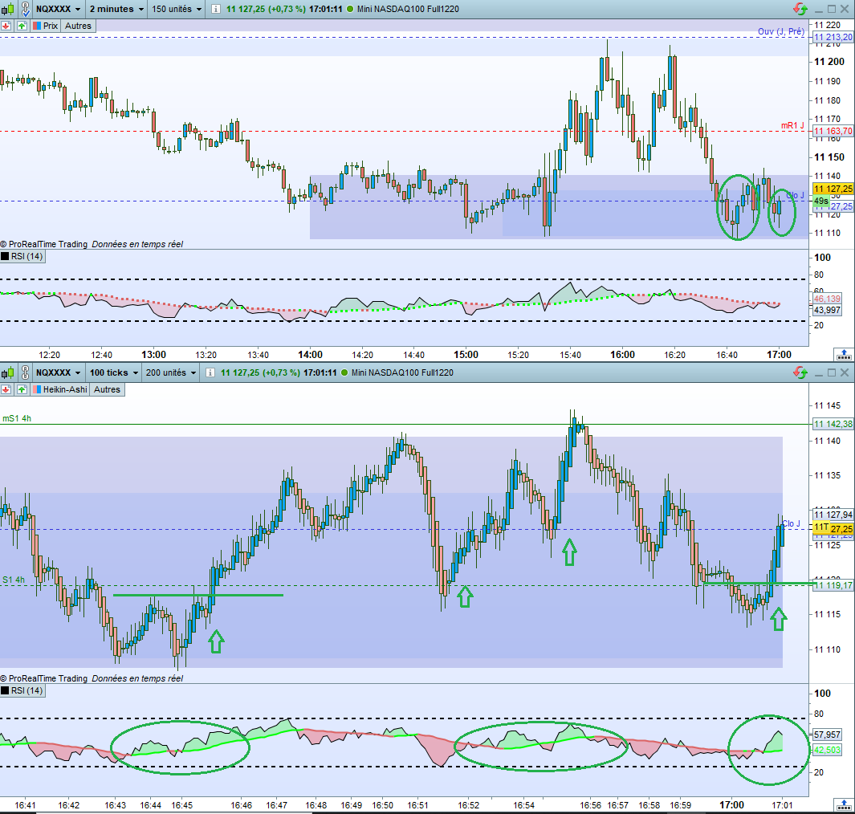Click the RSI (14) label in top chart
Viewport: 855px width, 814px height.
(27, 256)
